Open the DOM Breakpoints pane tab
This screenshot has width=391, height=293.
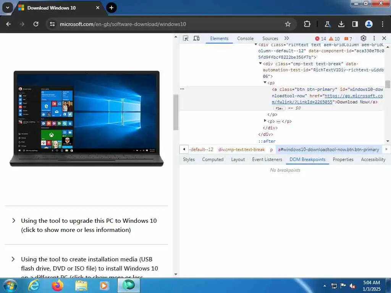(307, 159)
